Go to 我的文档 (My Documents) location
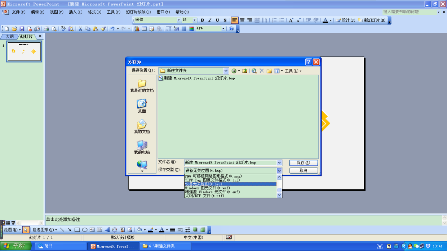The width and height of the screenshot is (447, 251). (142, 127)
